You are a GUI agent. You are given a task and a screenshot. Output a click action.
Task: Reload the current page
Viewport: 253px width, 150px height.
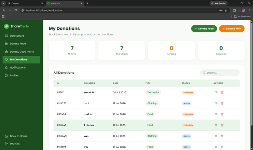(x=15, y=10)
